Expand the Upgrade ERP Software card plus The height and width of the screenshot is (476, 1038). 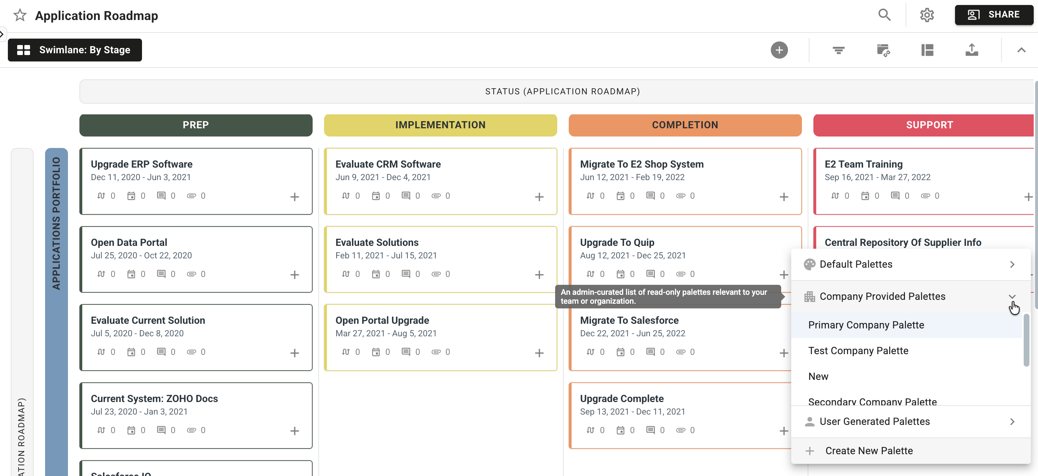tap(295, 197)
